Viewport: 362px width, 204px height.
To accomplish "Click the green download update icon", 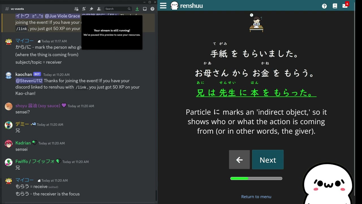I will 137,9.
